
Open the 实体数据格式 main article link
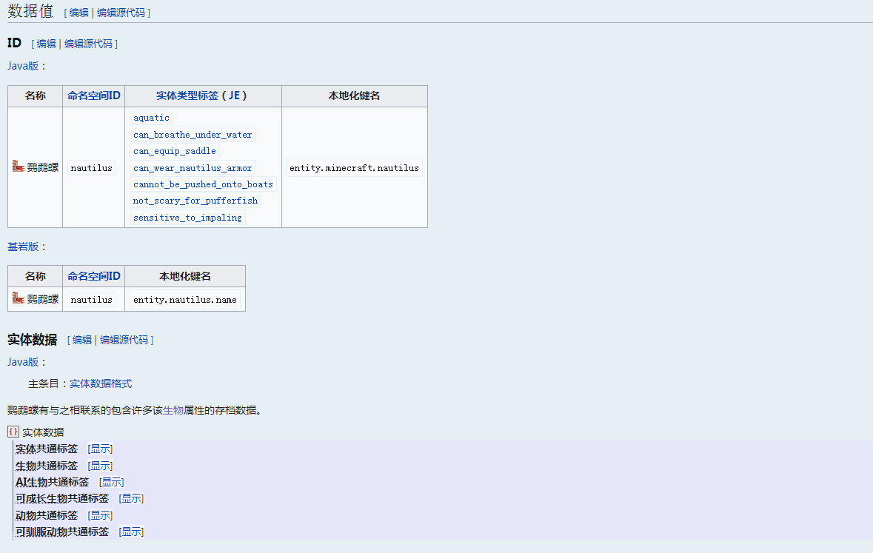tap(100, 383)
